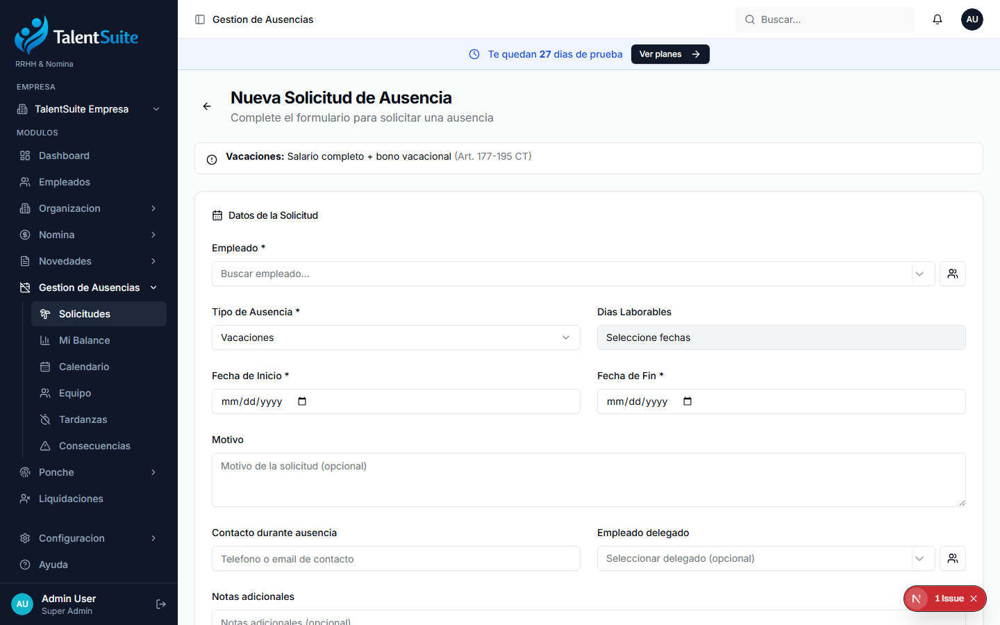This screenshot has height=625, width=1000.
Task: Click the Fecha de Fin date field
Action: click(781, 401)
